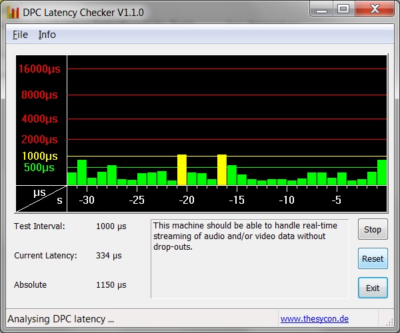400x333 pixels.
Task: Click the 2000µs scale label
Action: pos(39,139)
